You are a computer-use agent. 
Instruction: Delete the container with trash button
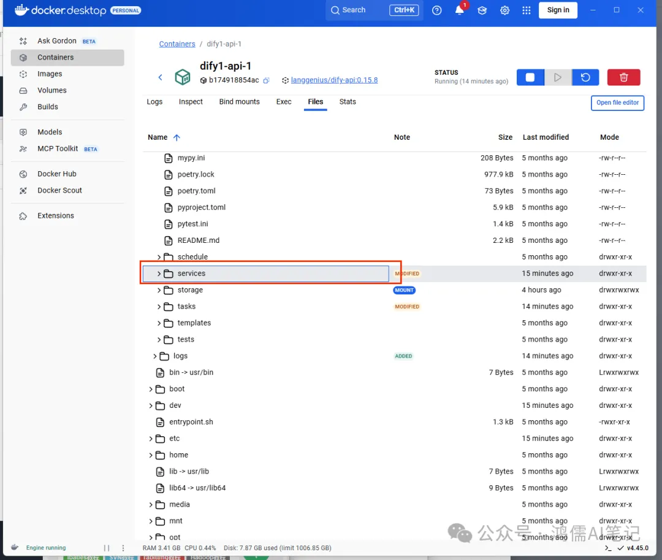(x=623, y=77)
